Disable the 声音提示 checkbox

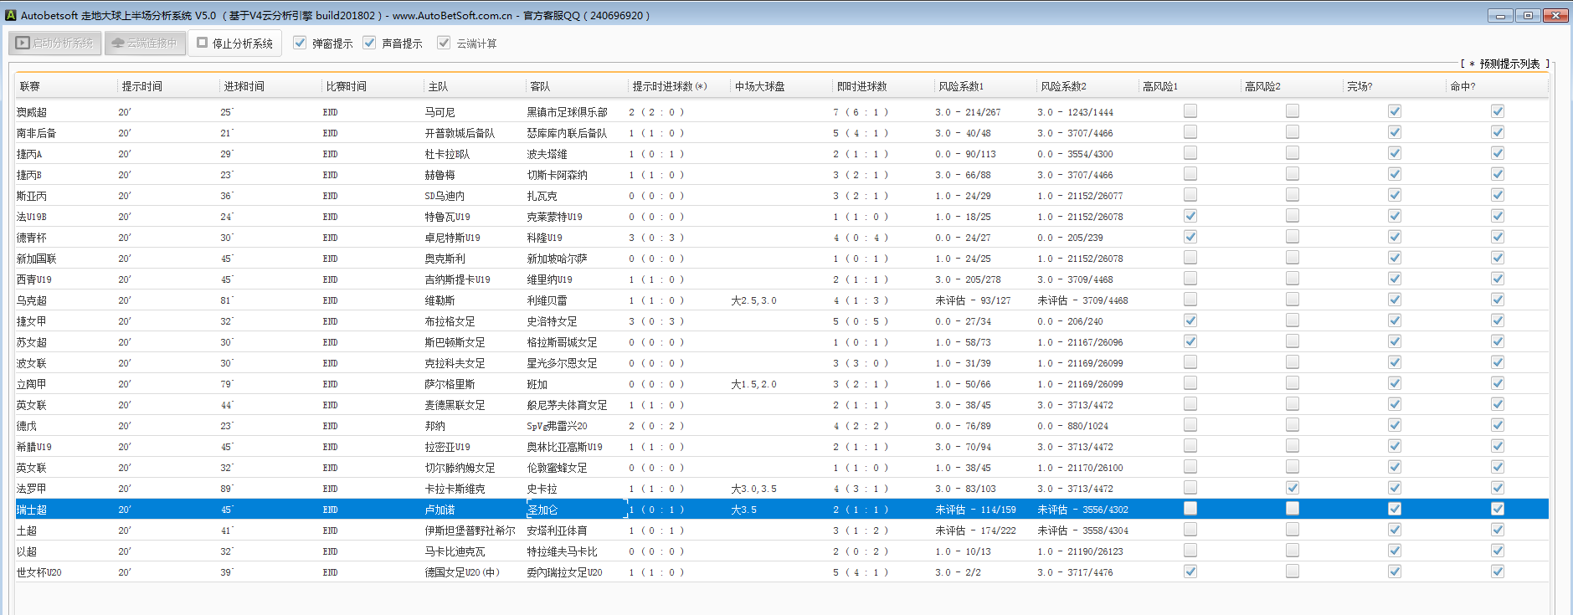(369, 43)
